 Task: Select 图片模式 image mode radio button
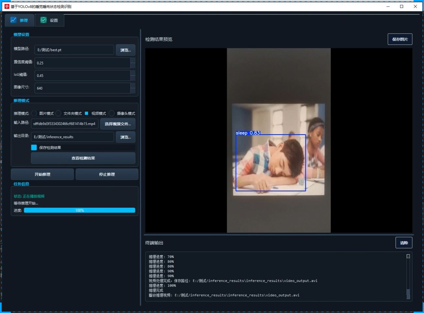click(x=34, y=113)
